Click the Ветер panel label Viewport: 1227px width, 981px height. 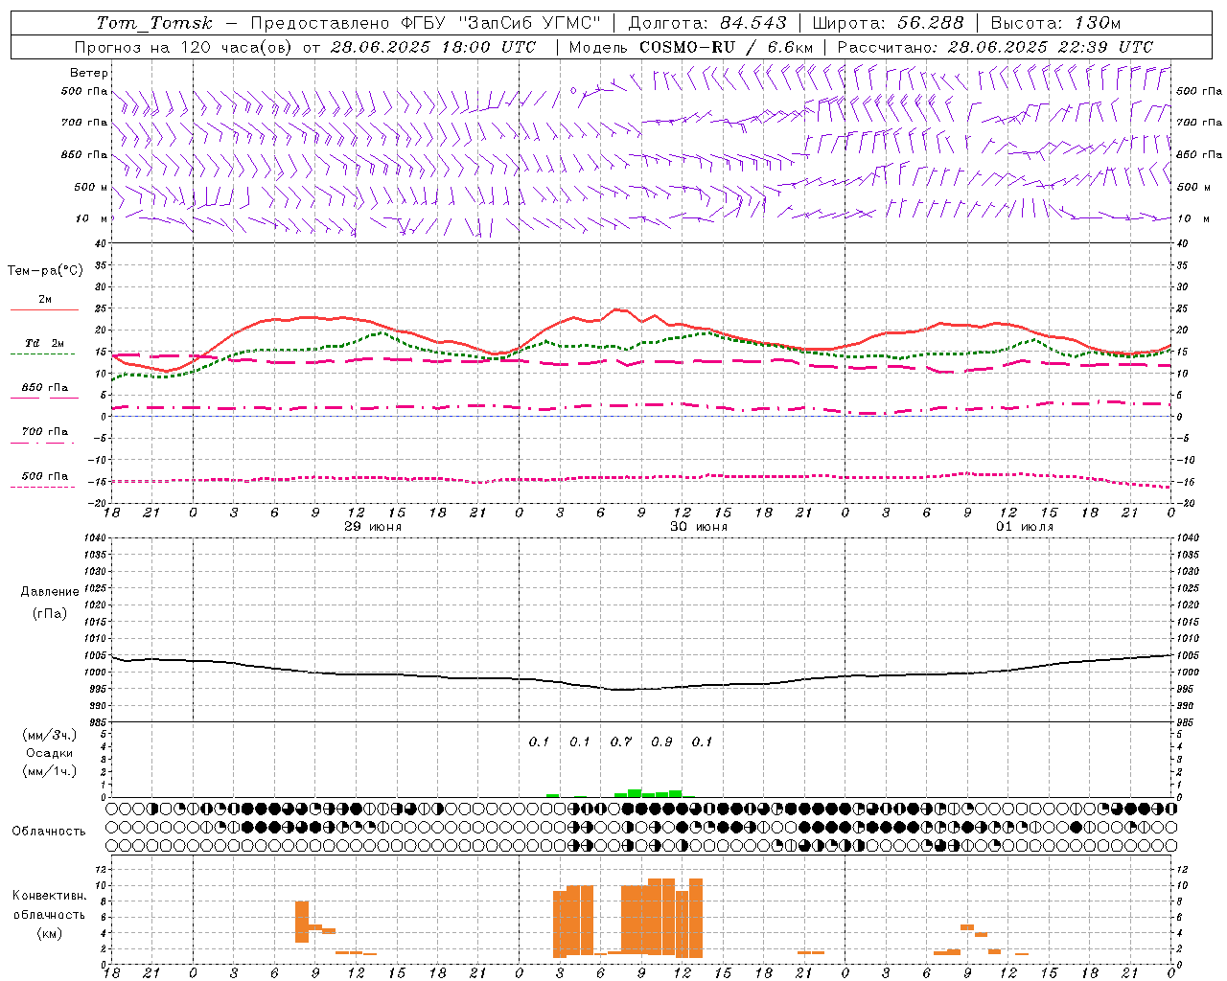point(89,73)
